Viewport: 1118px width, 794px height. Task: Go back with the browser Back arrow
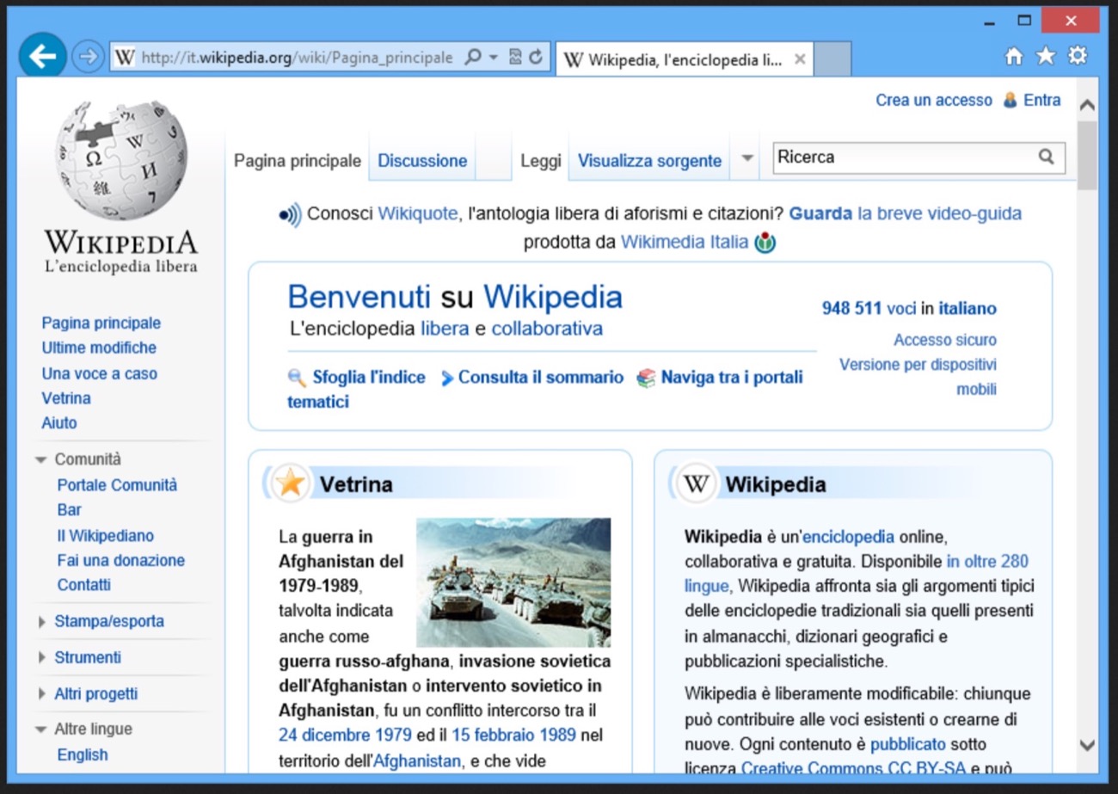pyautogui.click(x=42, y=57)
